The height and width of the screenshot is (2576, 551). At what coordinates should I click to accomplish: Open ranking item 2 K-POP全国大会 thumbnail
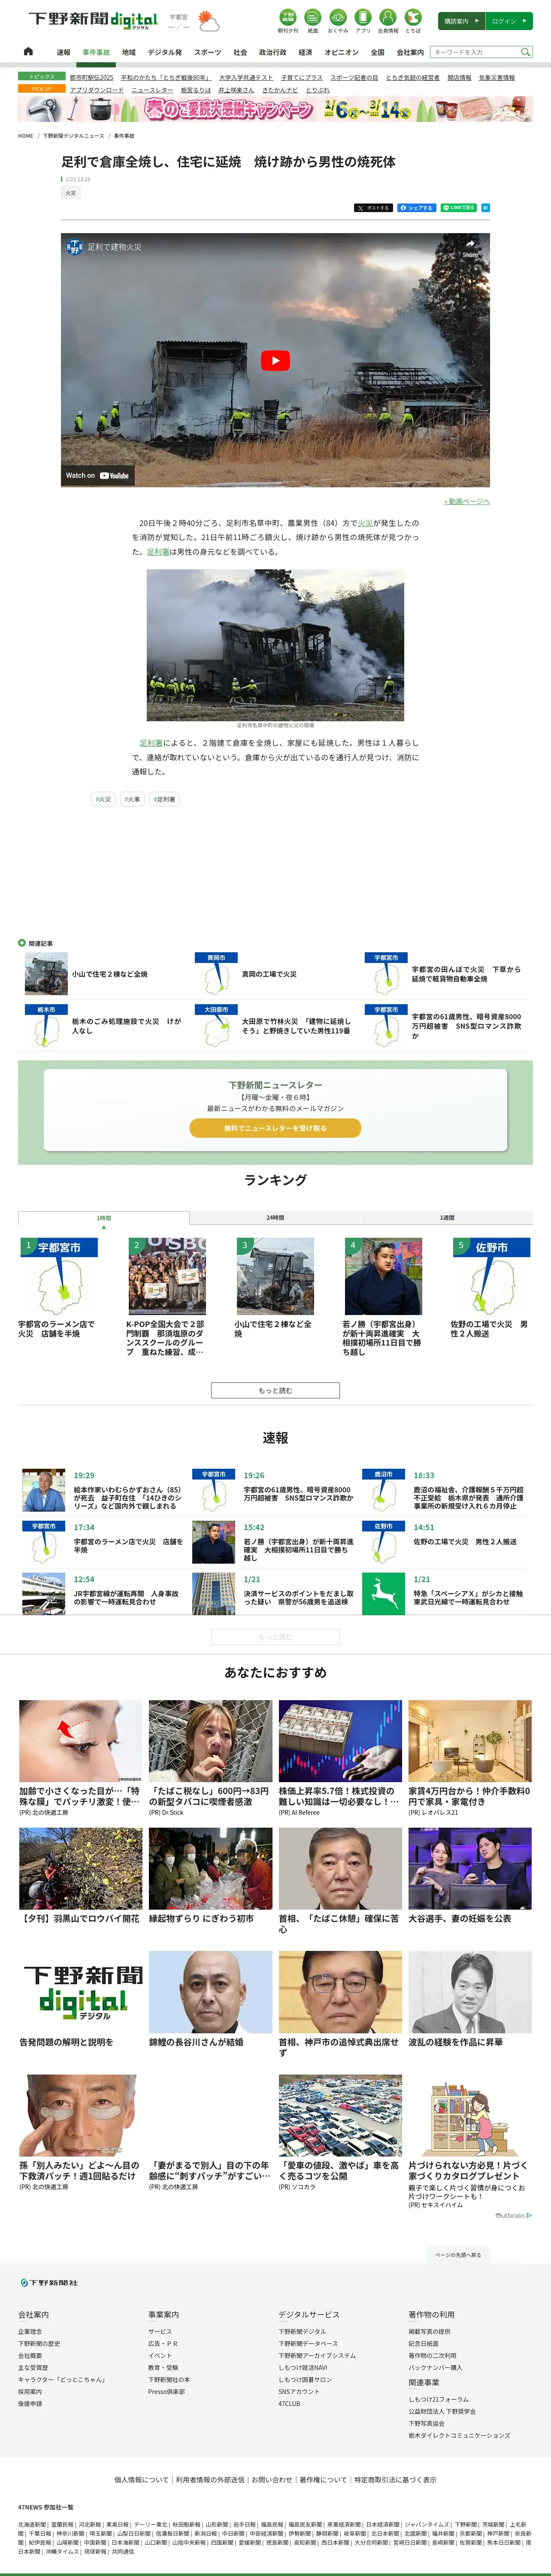[x=167, y=1277]
